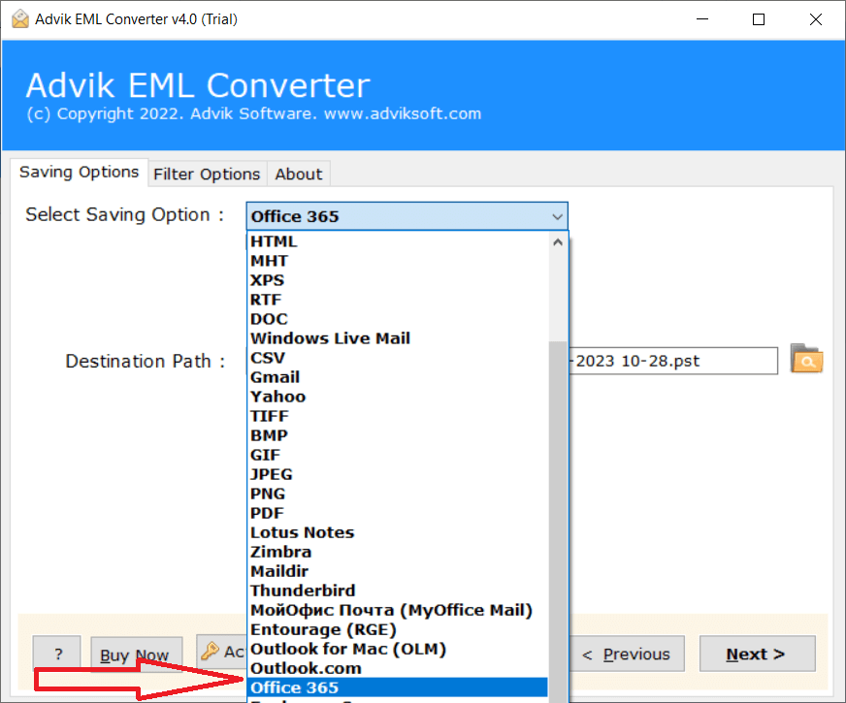This screenshot has height=703, width=846.
Task: Select DOC from saving options
Action: click(398, 319)
